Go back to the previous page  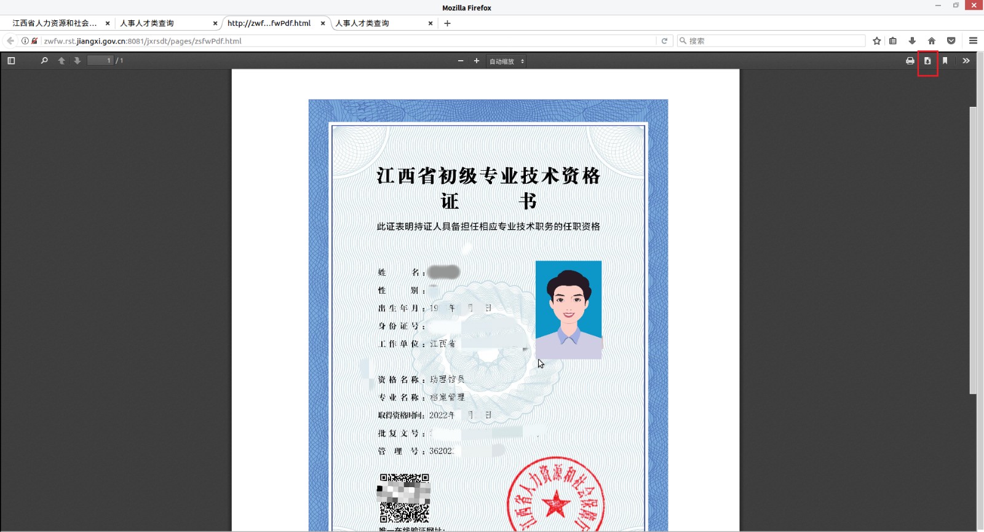(10, 41)
